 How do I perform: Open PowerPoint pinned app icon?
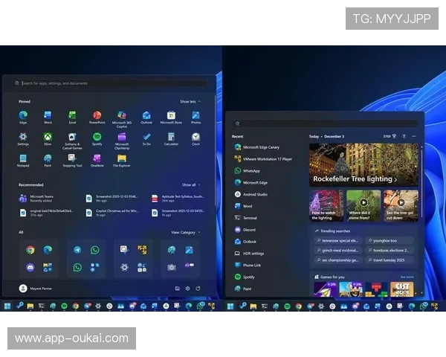coord(97,116)
